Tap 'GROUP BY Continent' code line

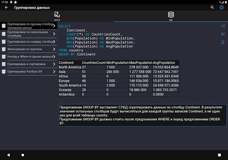(x=77, y=54)
